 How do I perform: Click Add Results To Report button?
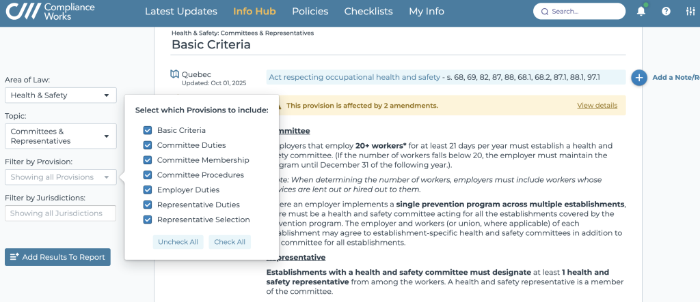tap(57, 257)
